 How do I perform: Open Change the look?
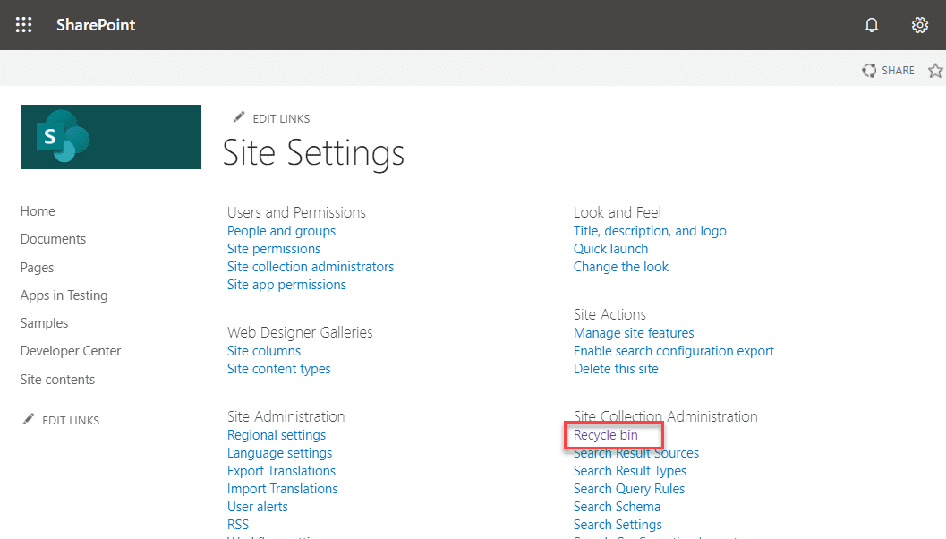coord(621,266)
